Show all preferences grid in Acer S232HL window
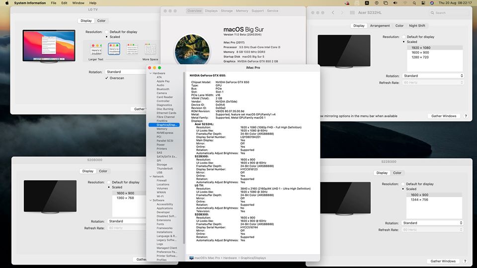 (x=352, y=12)
